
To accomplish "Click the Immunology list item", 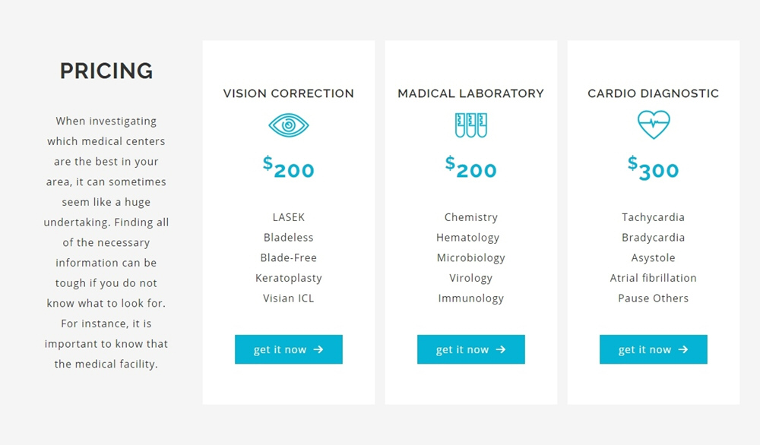I will (470, 298).
